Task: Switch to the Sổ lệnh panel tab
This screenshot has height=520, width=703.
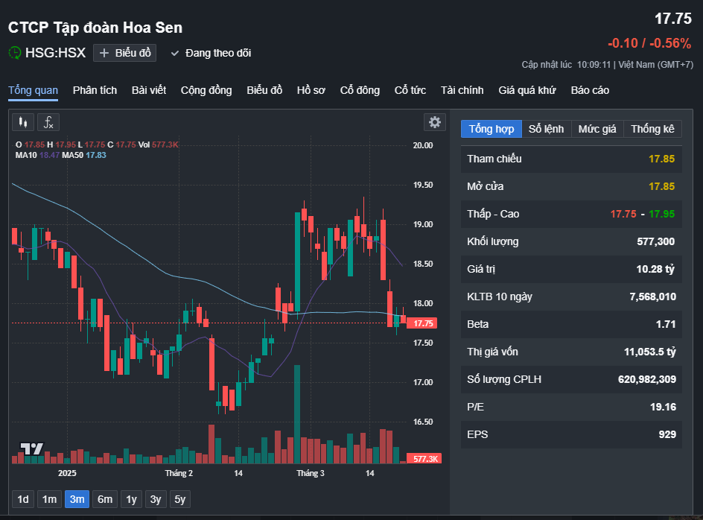Action: [546, 129]
